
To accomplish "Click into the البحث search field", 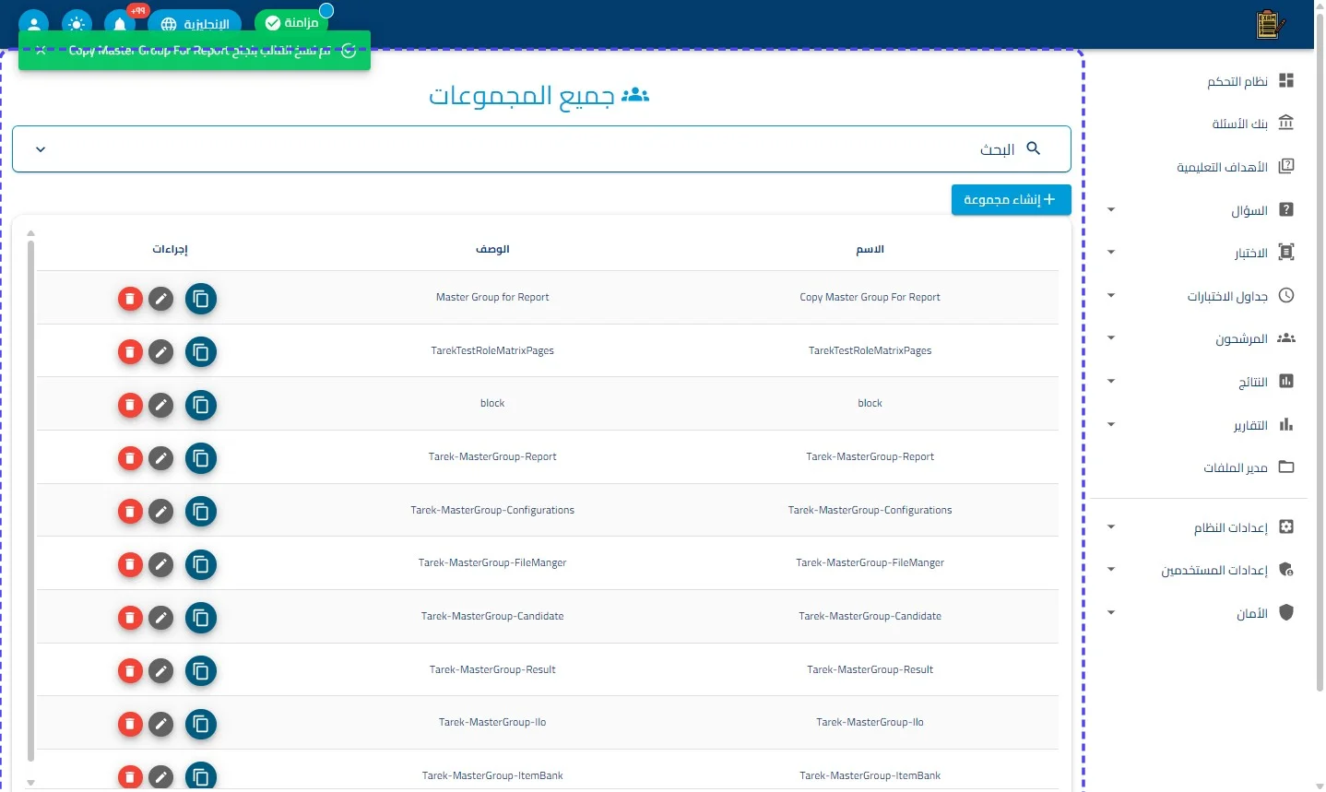I will pyautogui.click(x=541, y=149).
